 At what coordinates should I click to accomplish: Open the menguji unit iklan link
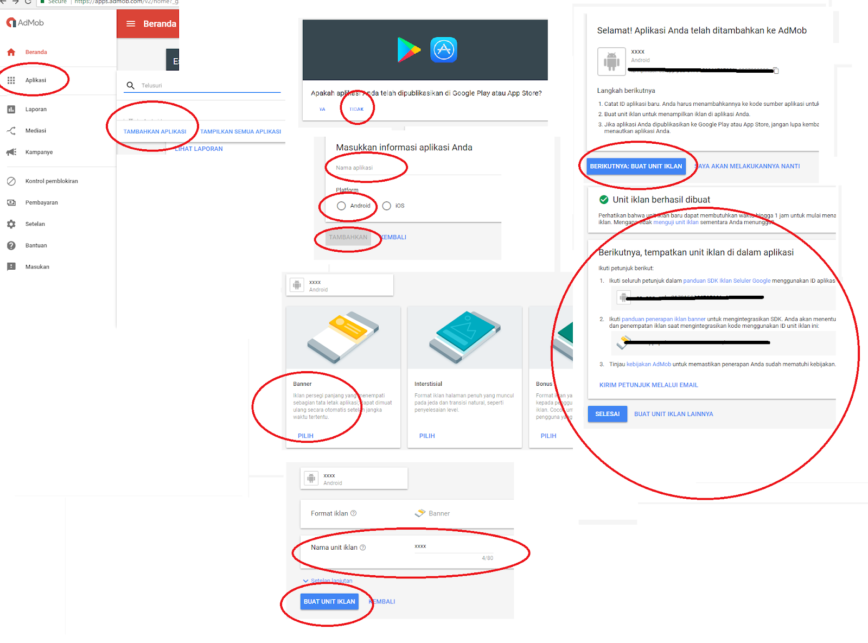(676, 222)
